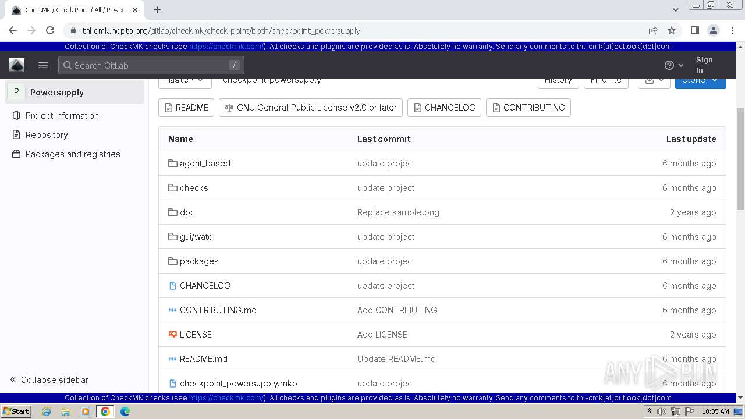Viewport: 745px width, 419px height.
Task: Open the checkpoint_powersupply.mkp file
Action: [x=239, y=383]
